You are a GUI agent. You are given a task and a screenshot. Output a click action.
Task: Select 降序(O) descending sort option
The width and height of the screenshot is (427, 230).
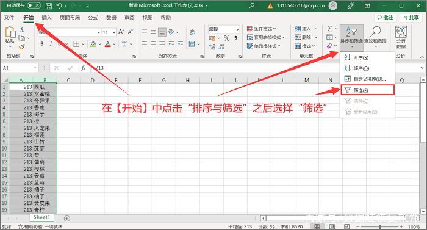point(367,68)
